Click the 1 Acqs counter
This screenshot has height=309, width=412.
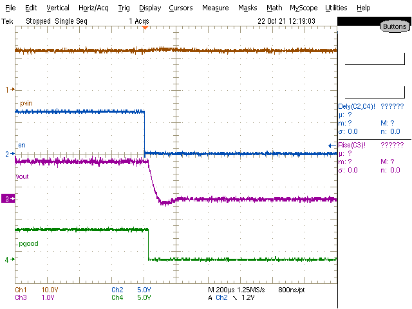(139, 21)
